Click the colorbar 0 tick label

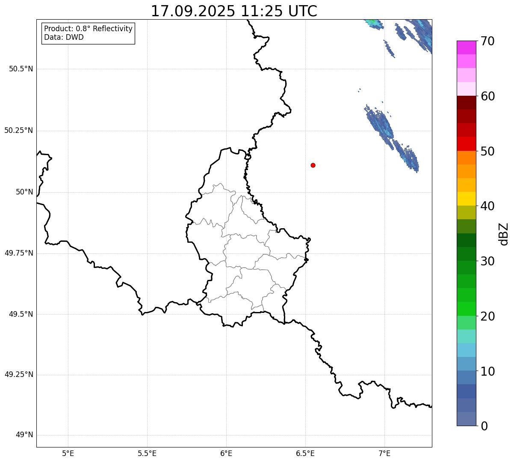484,426
